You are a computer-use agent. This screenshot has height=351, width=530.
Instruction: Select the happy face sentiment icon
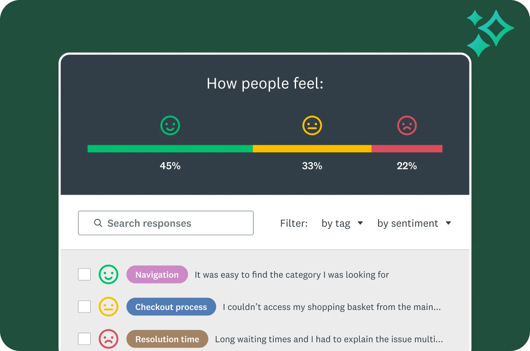[170, 125]
